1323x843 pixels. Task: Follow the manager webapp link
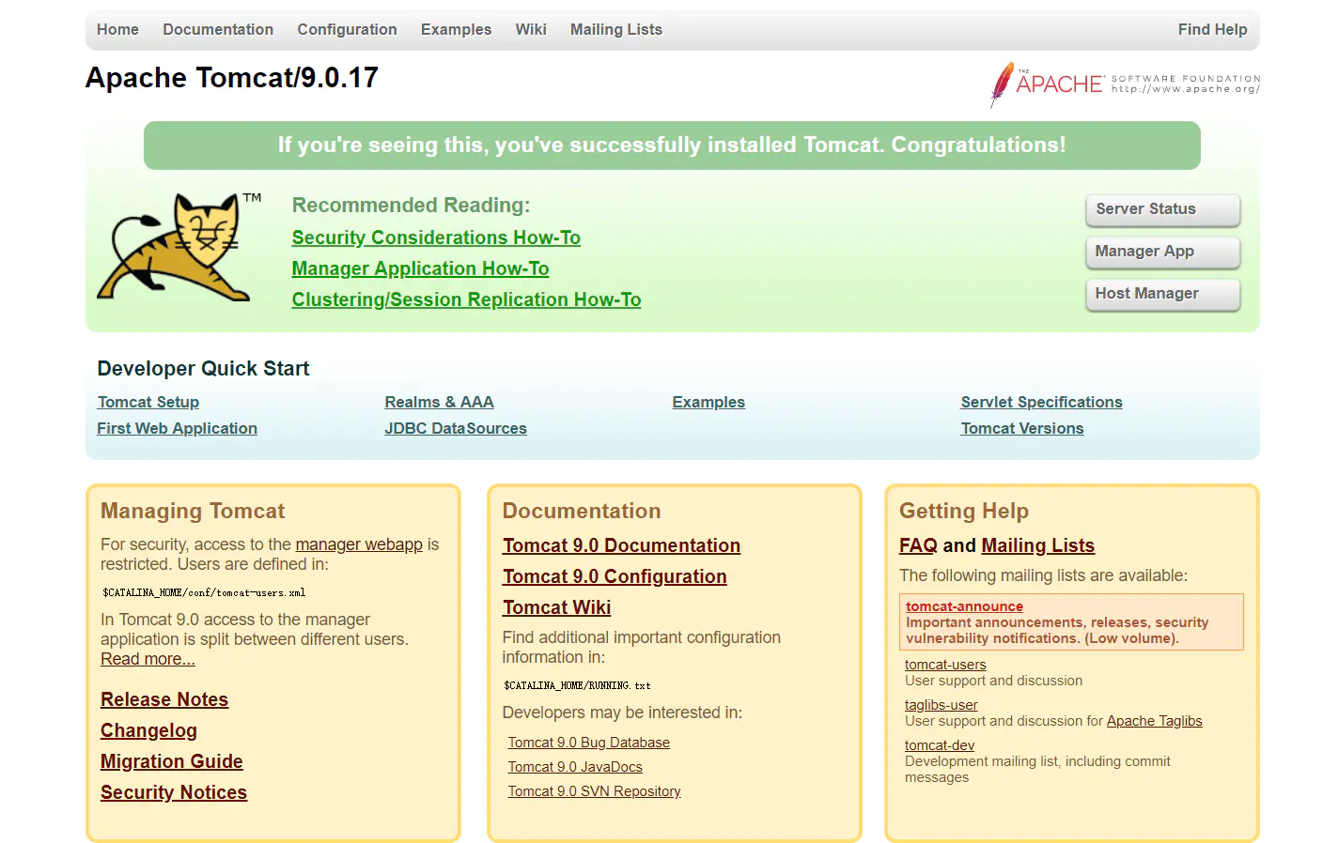[x=359, y=544]
